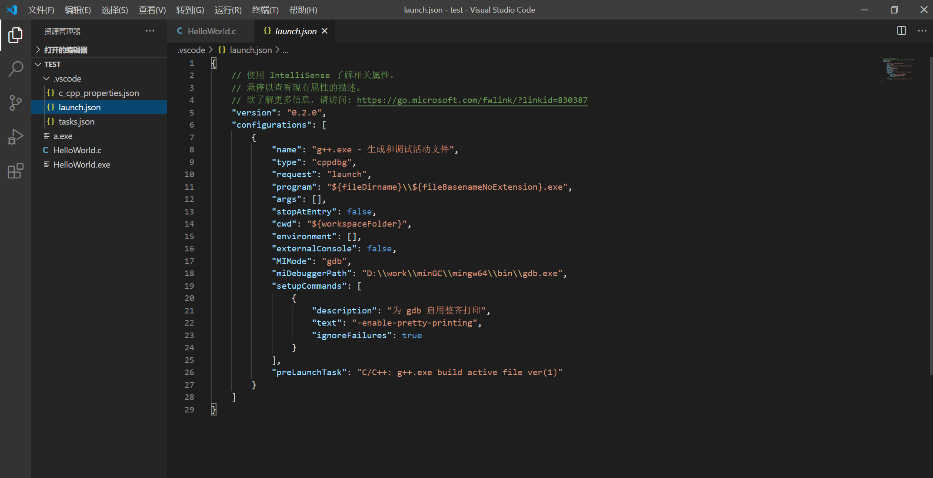Switch to the HelloWorld.c tab
Viewport: 933px width, 478px height.
click(x=211, y=31)
